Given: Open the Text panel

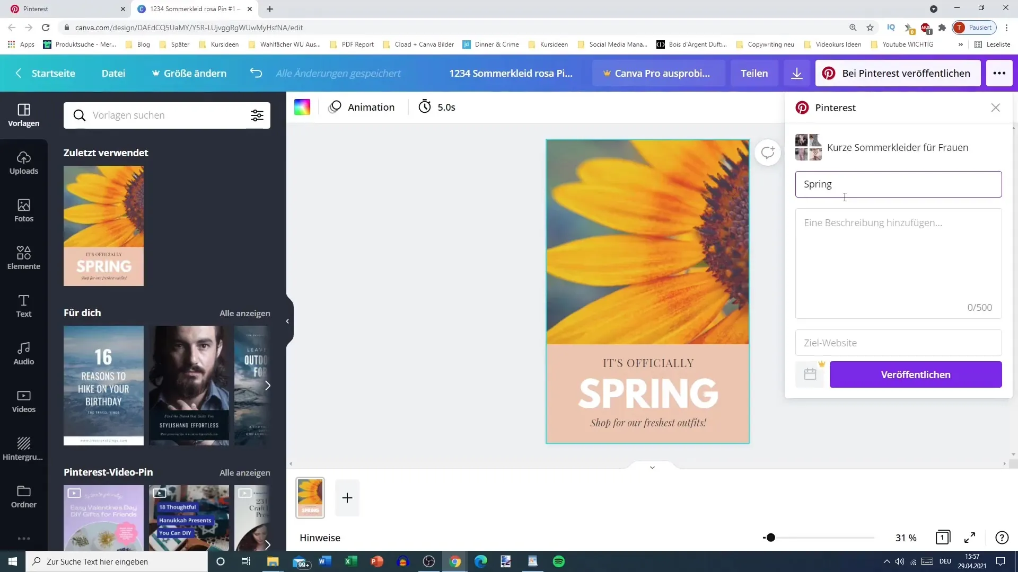Looking at the screenshot, I should tap(24, 306).
